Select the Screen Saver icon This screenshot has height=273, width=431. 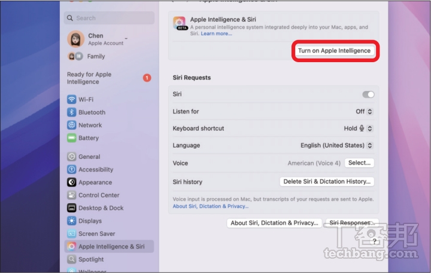(71, 234)
